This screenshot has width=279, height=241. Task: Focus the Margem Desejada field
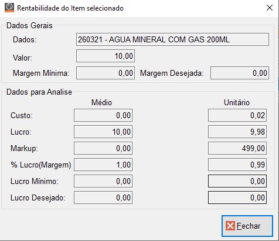coord(240,73)
